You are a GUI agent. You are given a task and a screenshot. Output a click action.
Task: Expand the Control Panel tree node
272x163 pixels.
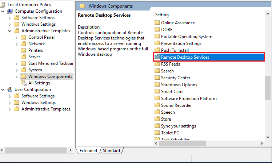click(16, 38)
